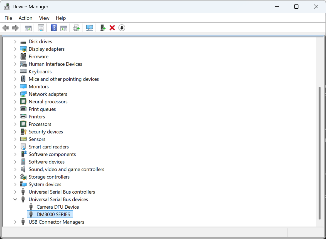Select Camera DFU Device entry

click(58, 207)
